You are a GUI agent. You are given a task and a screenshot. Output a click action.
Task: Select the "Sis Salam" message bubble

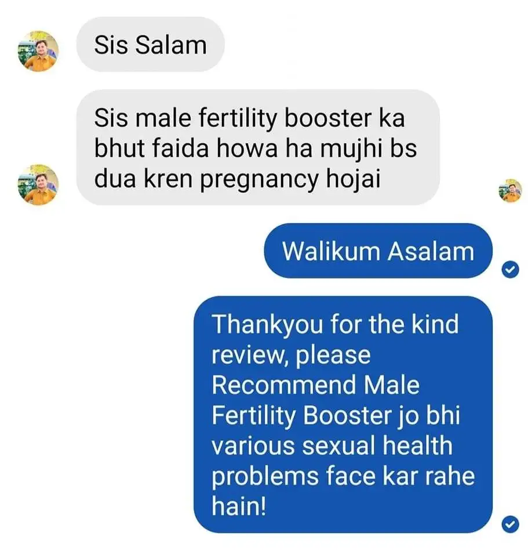tap(151, 45)
